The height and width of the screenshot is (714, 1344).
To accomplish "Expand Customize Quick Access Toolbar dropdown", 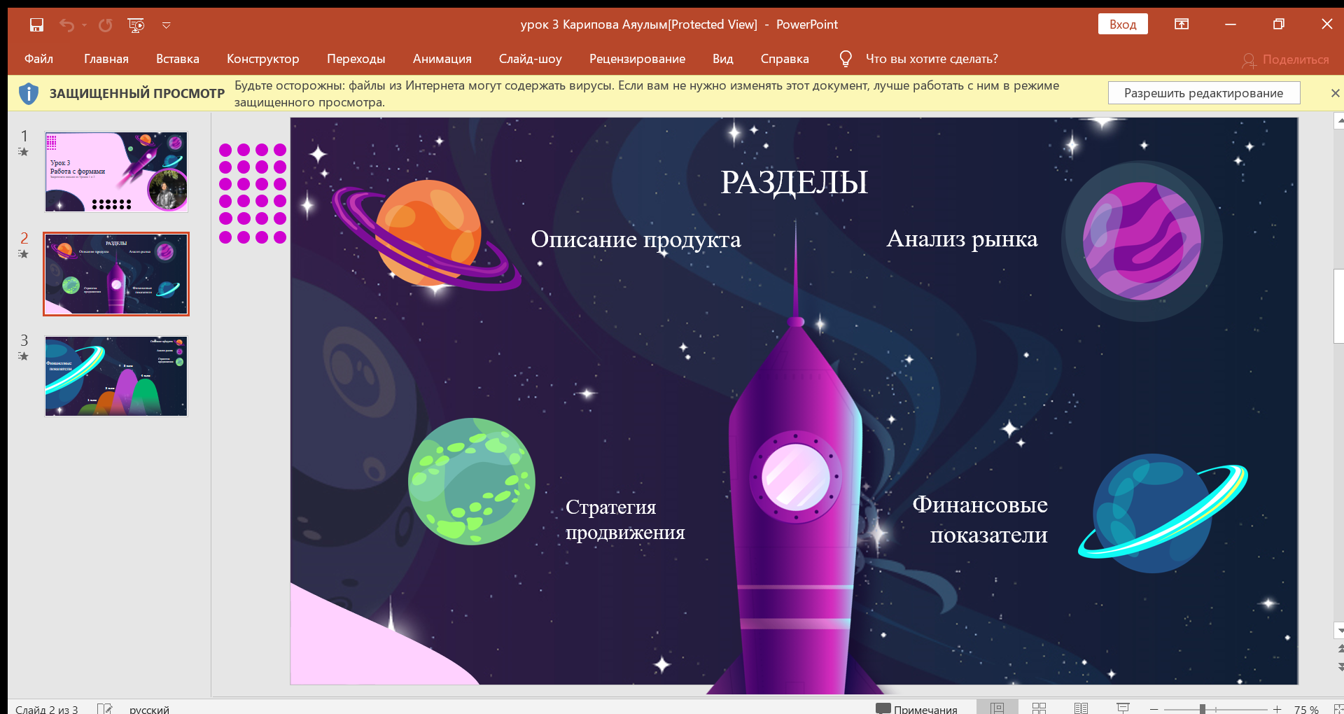I will pyautogui.click(x=167, y=25).
